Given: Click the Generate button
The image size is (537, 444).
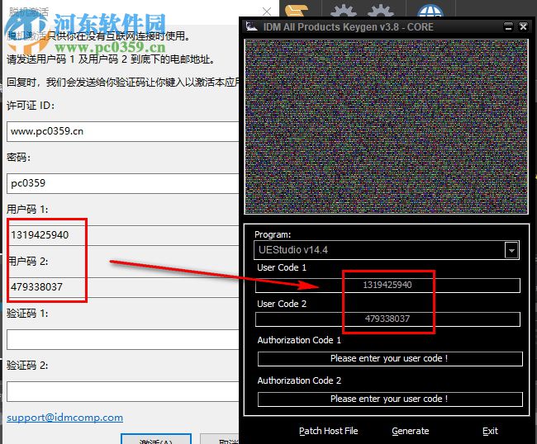Looking at the screenshot, I should (x=410, y=431).
